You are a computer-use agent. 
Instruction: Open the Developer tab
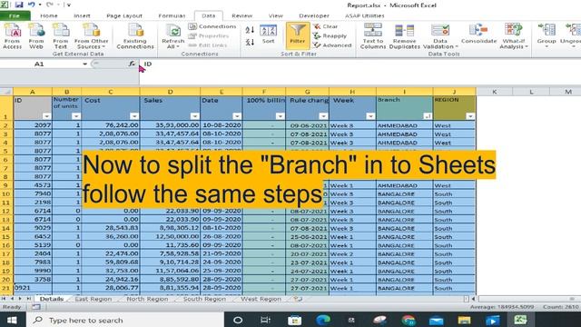click(x=314, y=15)
